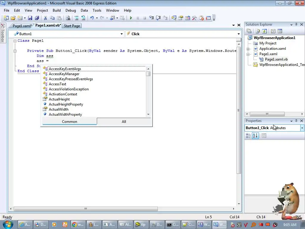Click the Step Over debug icon
The image size is (305, 229).
coord(158,18)
